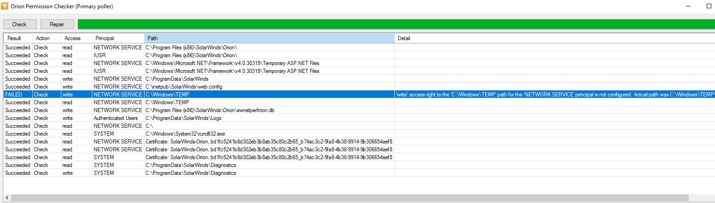Image resolution: width=715 pixels, height=203 pixels.
Task: Click the Check button
Action: (19, 24)
